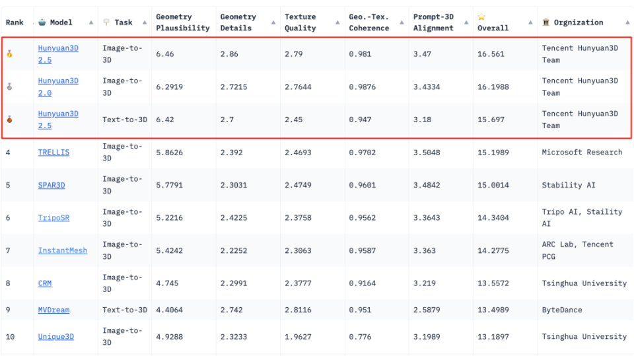Viewport: 634px width, 356px height.
Task: Open the Hunyuan3D 2.5 Text-to-3D model link
Action: pos(58,120)
